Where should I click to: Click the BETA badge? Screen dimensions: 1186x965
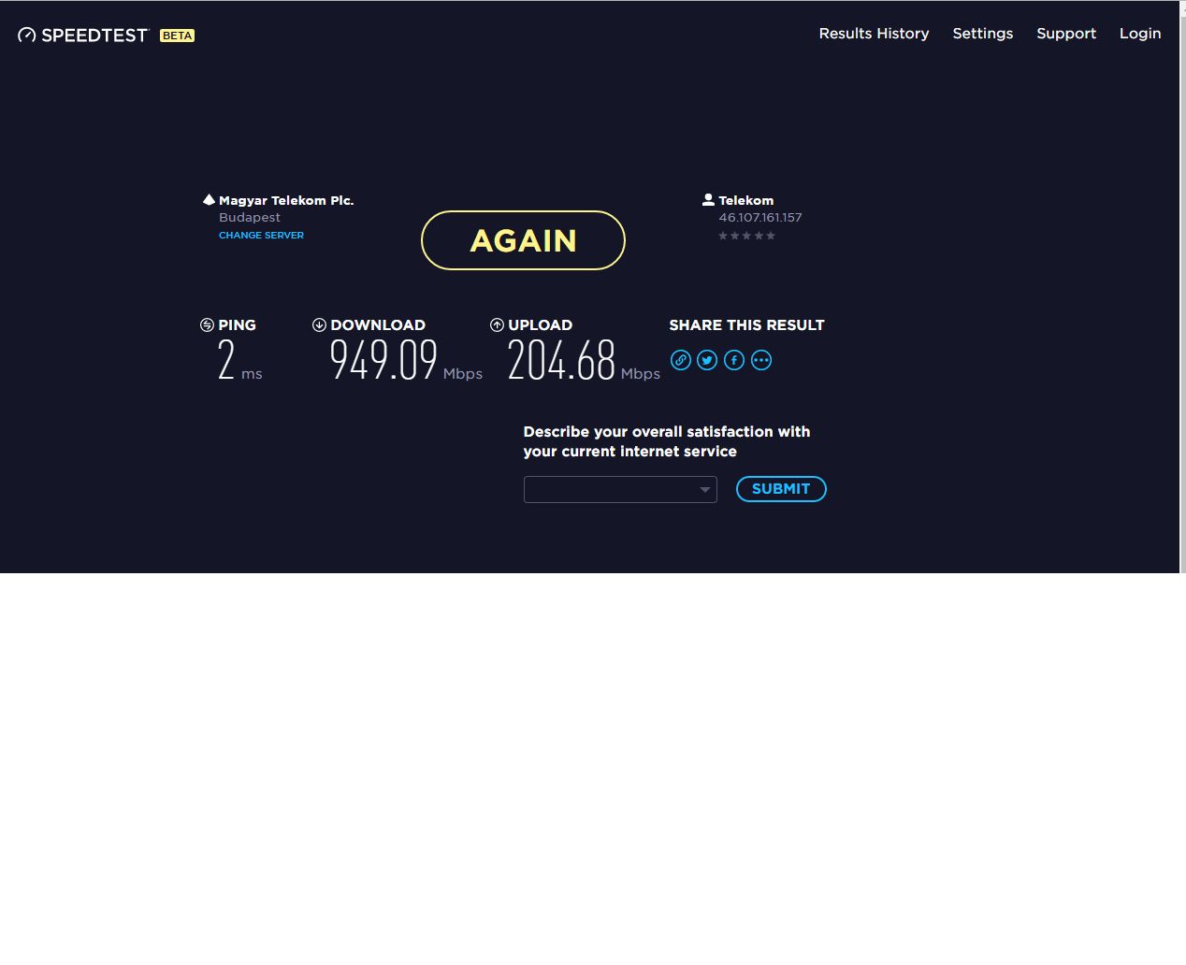coord(177,36)
